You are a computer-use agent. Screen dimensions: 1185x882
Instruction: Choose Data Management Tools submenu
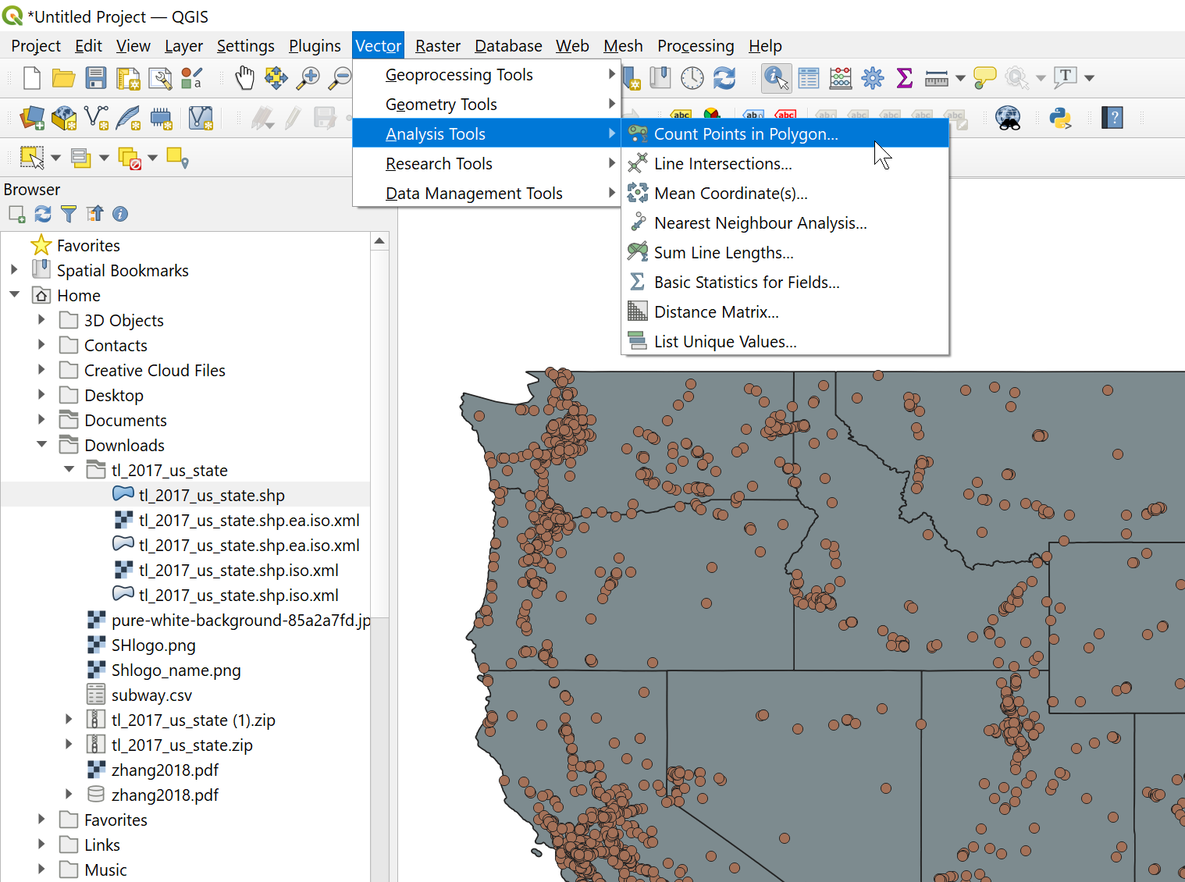point(487,194)
